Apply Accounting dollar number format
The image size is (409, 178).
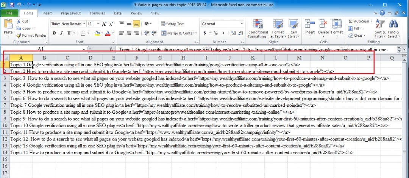205,33
